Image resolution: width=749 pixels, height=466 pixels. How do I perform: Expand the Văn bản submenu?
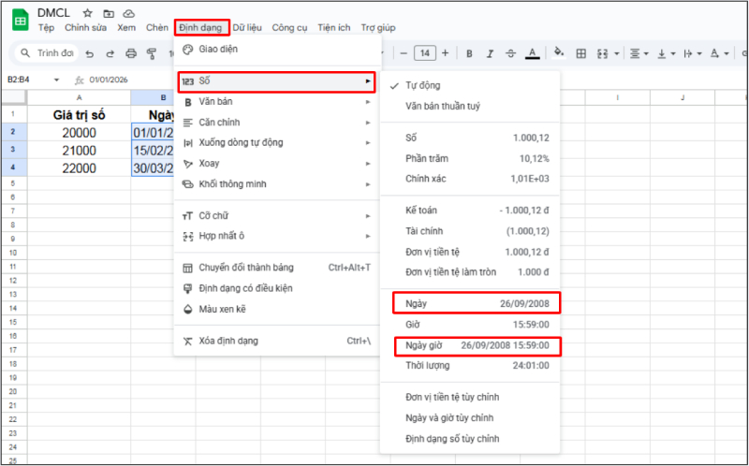click(277, 102)
